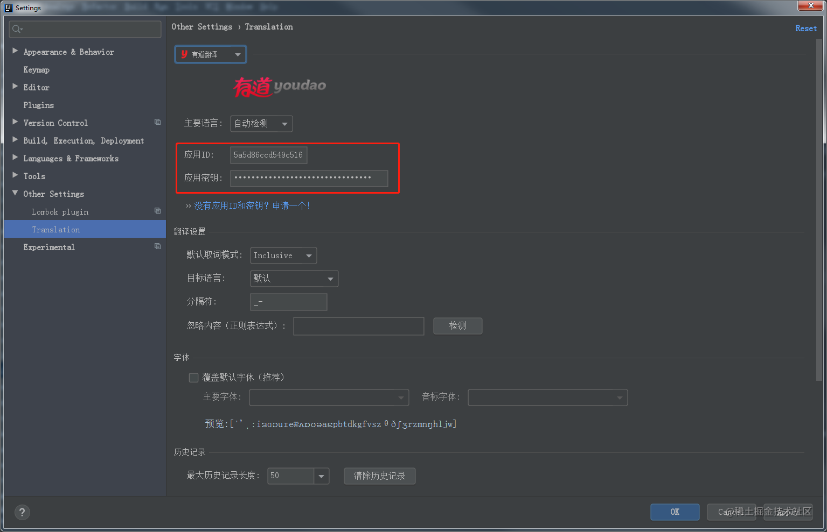Collapse the Other Settings node
Screen dimensions: 827x532
tap(15, 193)
